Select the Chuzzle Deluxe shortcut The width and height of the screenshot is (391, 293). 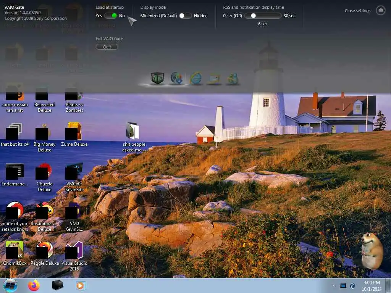click(44, 177)
